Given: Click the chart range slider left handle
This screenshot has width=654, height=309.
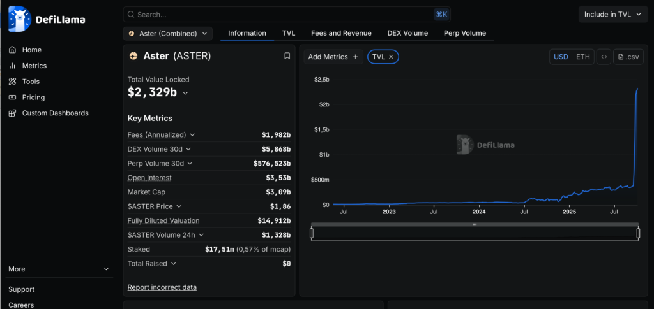Looking at the screenshot, I should coord(312,233).
